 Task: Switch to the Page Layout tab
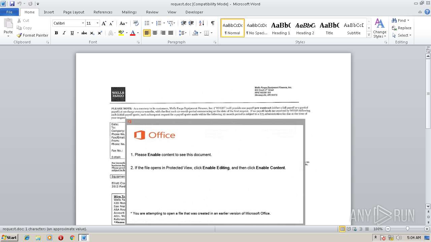point(74,12)
